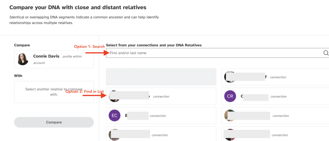
Task: Click the avatar photo in the last right-column card
Action: [229, 135]
